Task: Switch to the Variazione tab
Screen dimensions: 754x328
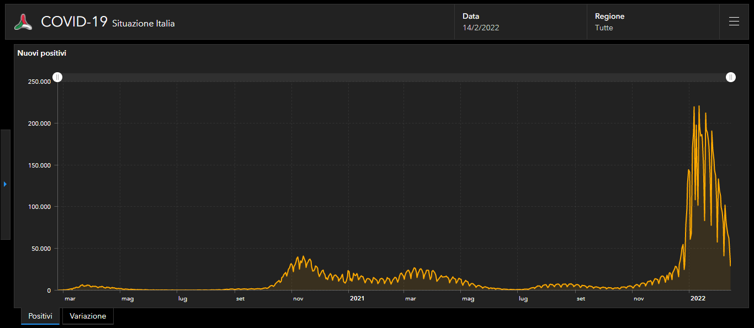Action: [88, 316]
